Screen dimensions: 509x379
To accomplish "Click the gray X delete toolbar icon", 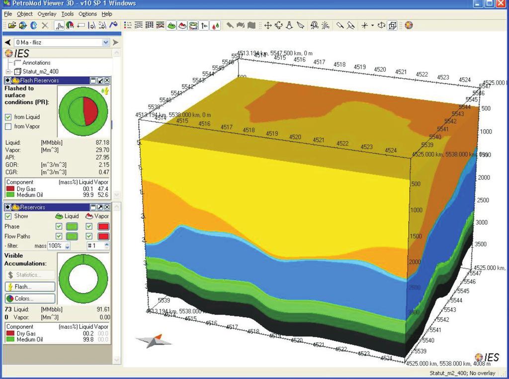I will click(45, 25).
